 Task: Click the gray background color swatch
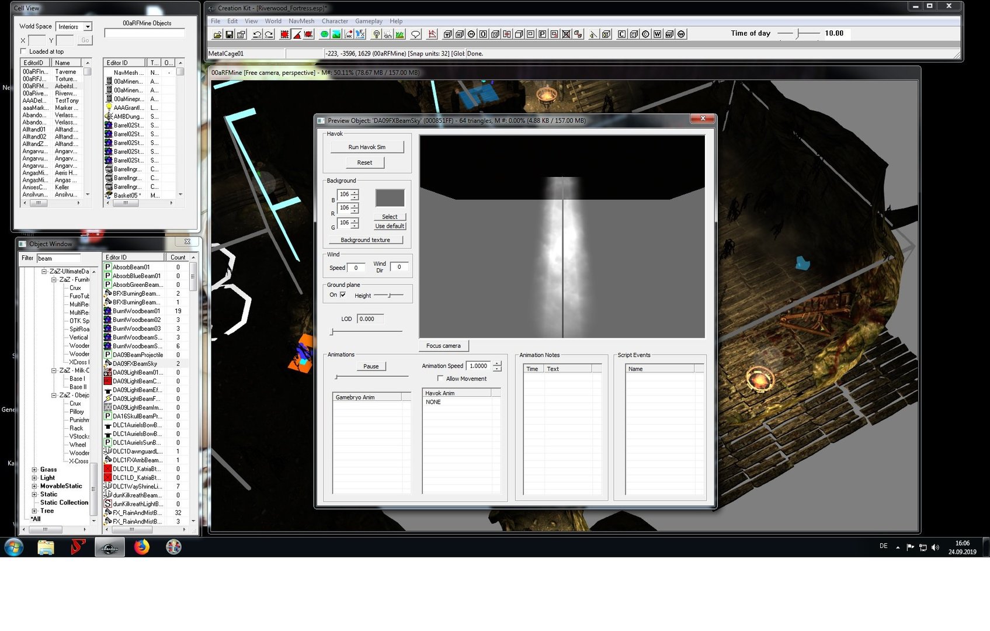[390, 198]
